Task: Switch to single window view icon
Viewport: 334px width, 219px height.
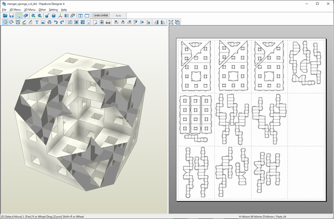Action: tap(87, 16)
